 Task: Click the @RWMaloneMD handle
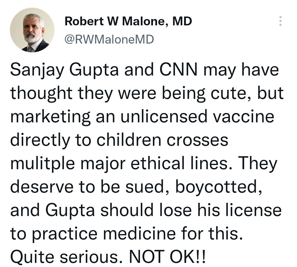pyautogui.click(x=109, y=39)
